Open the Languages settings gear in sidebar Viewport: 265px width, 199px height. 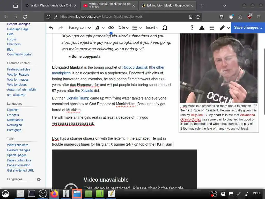(x=39, y=179)
